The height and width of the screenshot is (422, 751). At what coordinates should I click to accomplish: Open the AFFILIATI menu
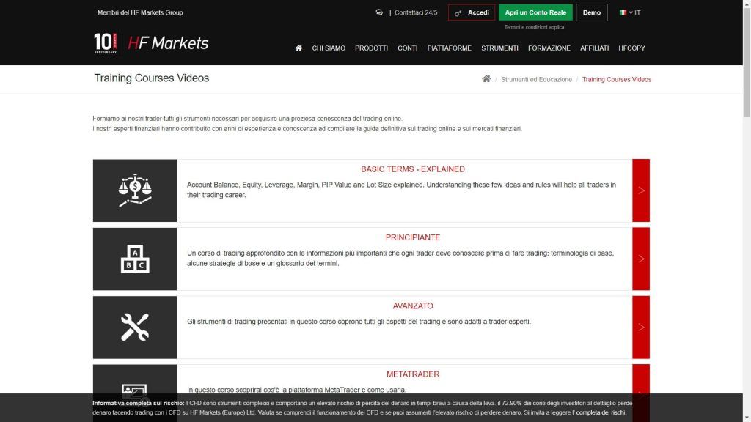point(594,48)
